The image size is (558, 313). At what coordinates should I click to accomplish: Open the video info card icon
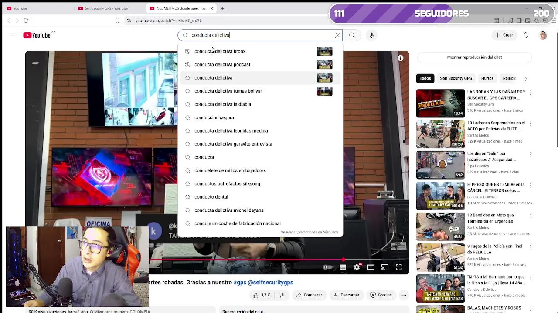coord(400,58)
